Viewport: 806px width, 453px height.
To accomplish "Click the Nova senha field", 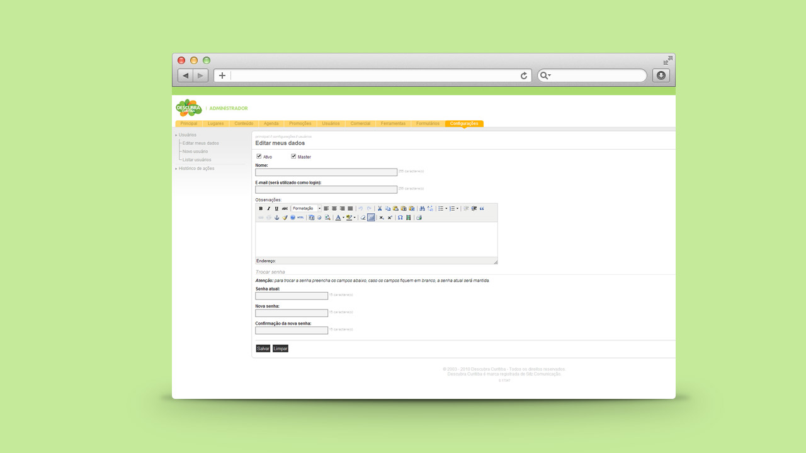I will [292, 313].
